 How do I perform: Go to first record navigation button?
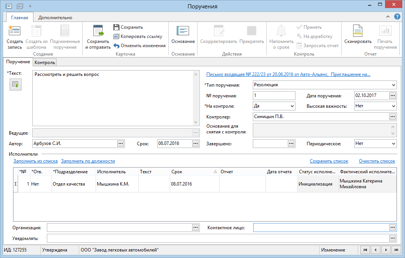[365, 250]
